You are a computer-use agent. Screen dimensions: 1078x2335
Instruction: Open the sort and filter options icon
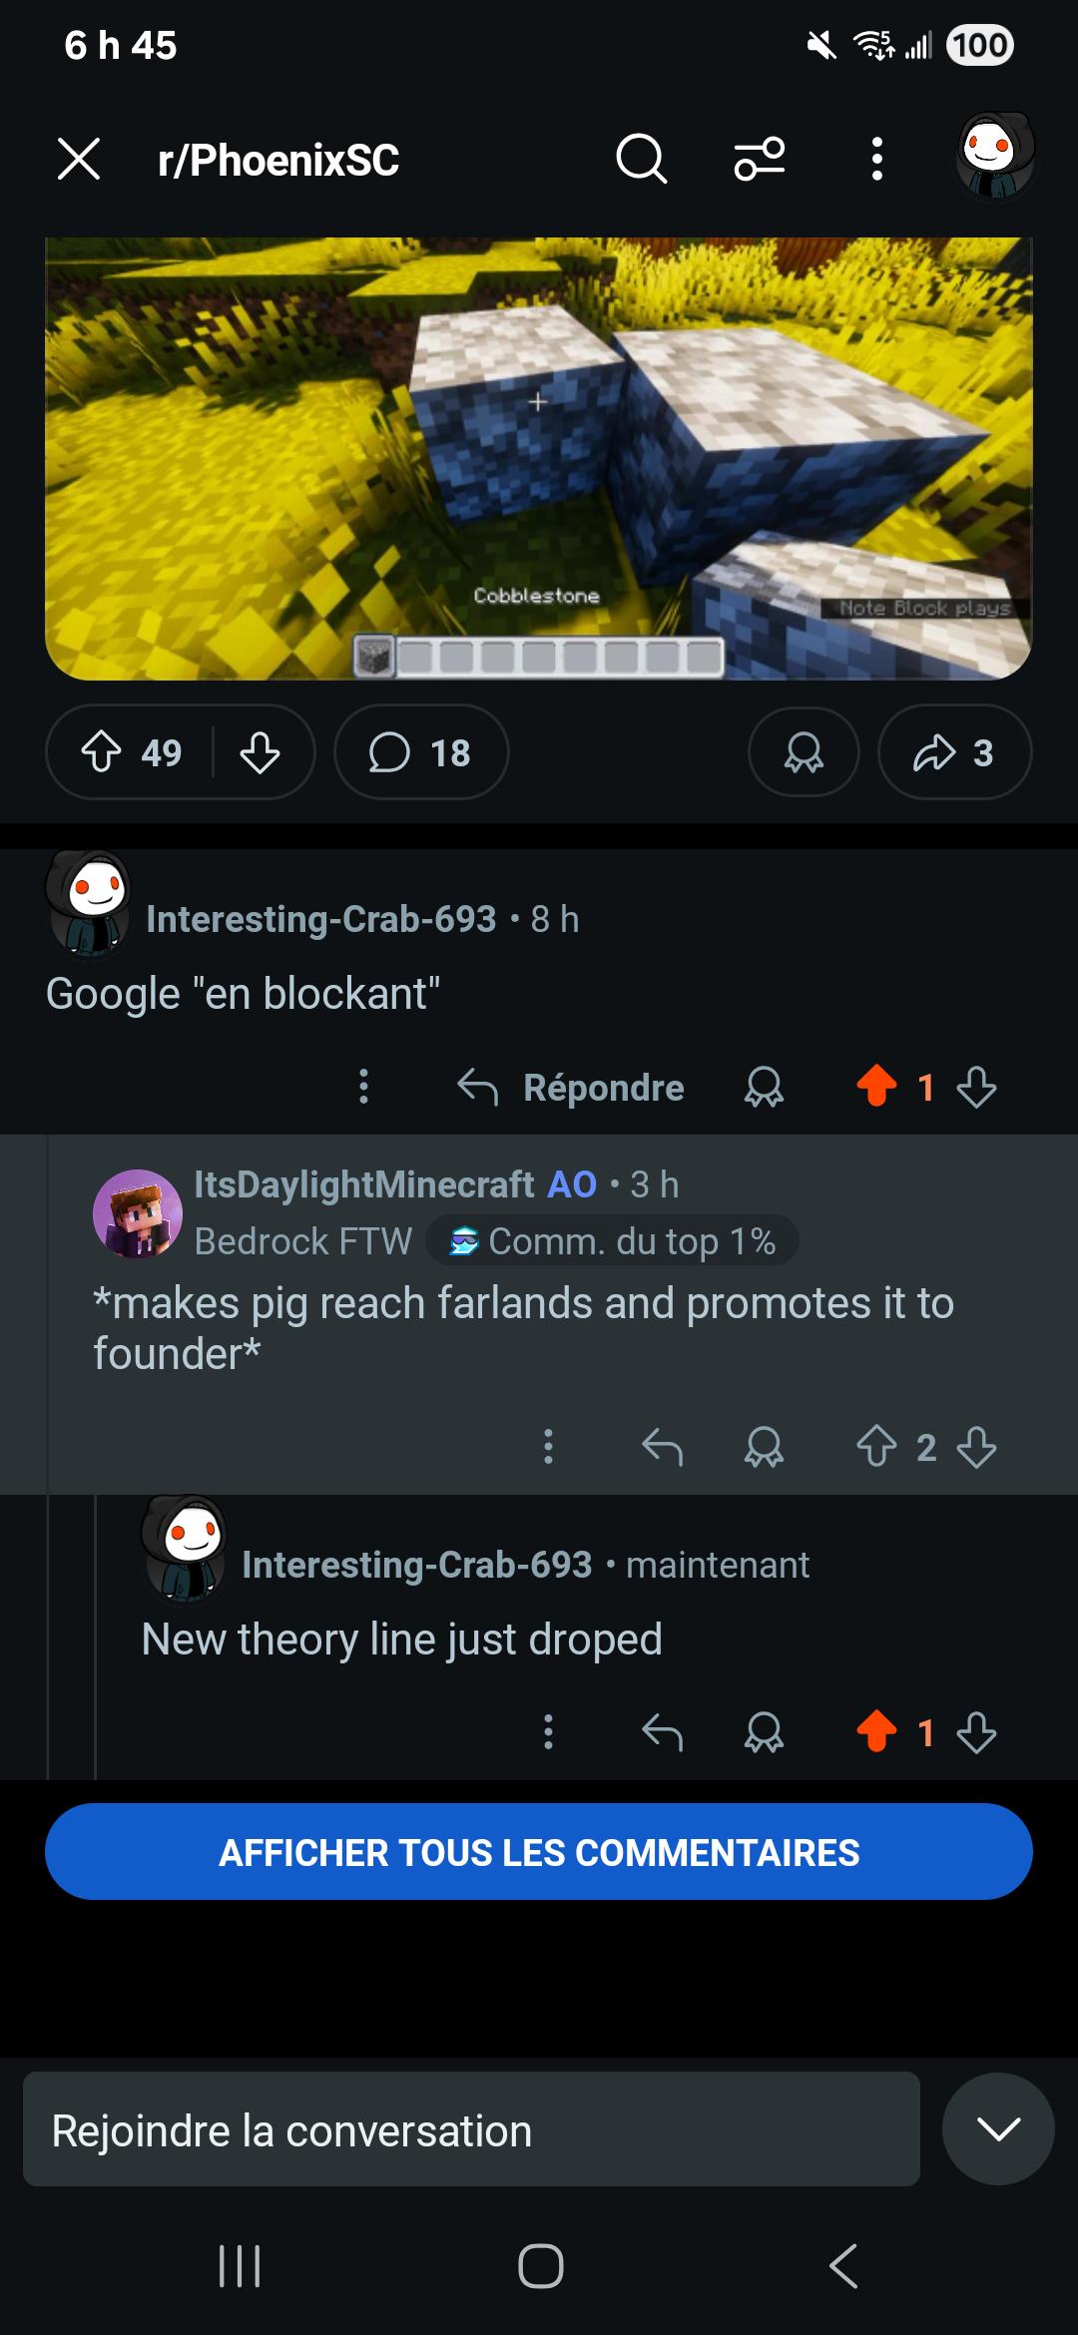[x=760, y=159]
